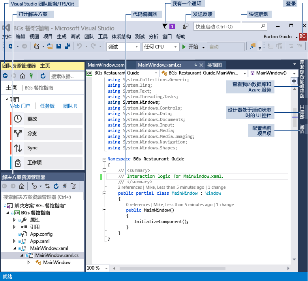The image size is (308, 281).
Task: Click refresh icon in Solution Explorer toolbar
Action: (55, 186)
